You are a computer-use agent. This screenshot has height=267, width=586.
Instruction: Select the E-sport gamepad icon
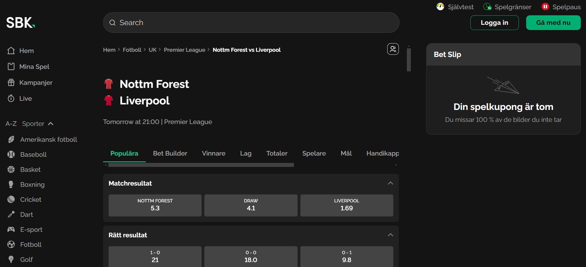coord(11,229)
